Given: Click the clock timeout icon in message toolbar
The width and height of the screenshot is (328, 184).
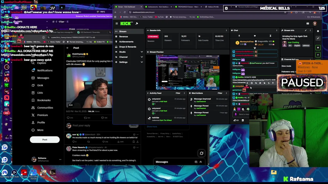Looking at the screenshot, I should (x=252, y=83).
